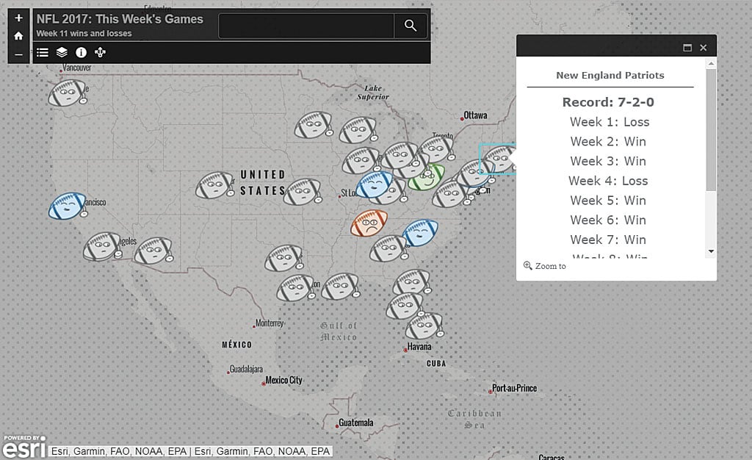Click the map search input field

click(306, 26)
